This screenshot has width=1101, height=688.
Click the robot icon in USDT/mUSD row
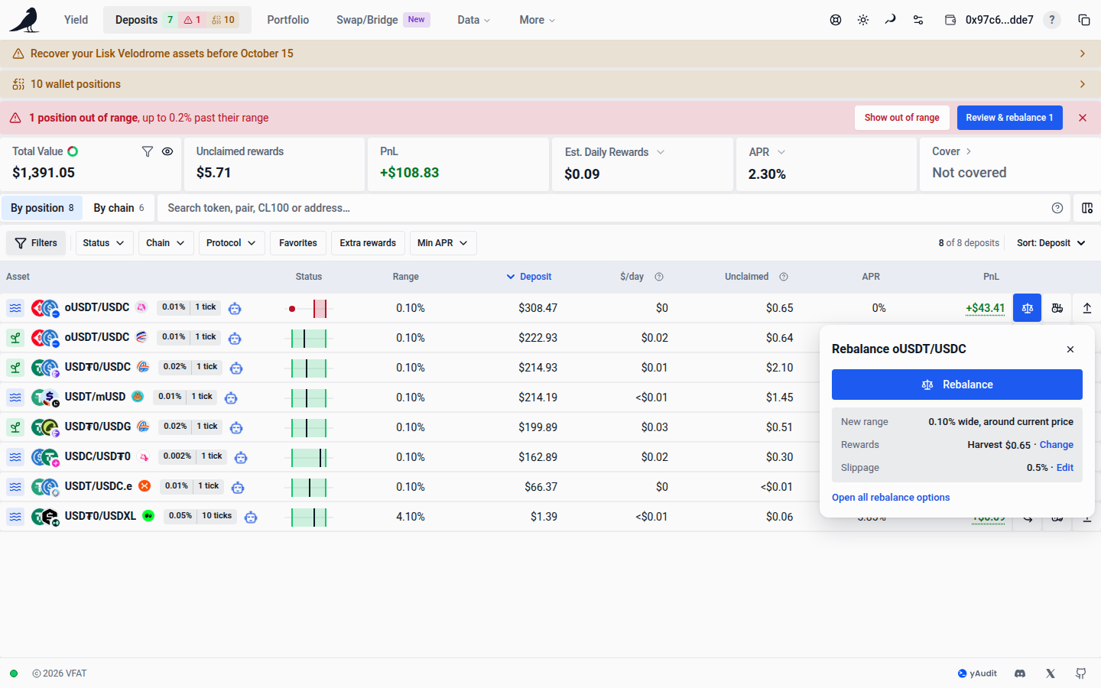[231, 398]
